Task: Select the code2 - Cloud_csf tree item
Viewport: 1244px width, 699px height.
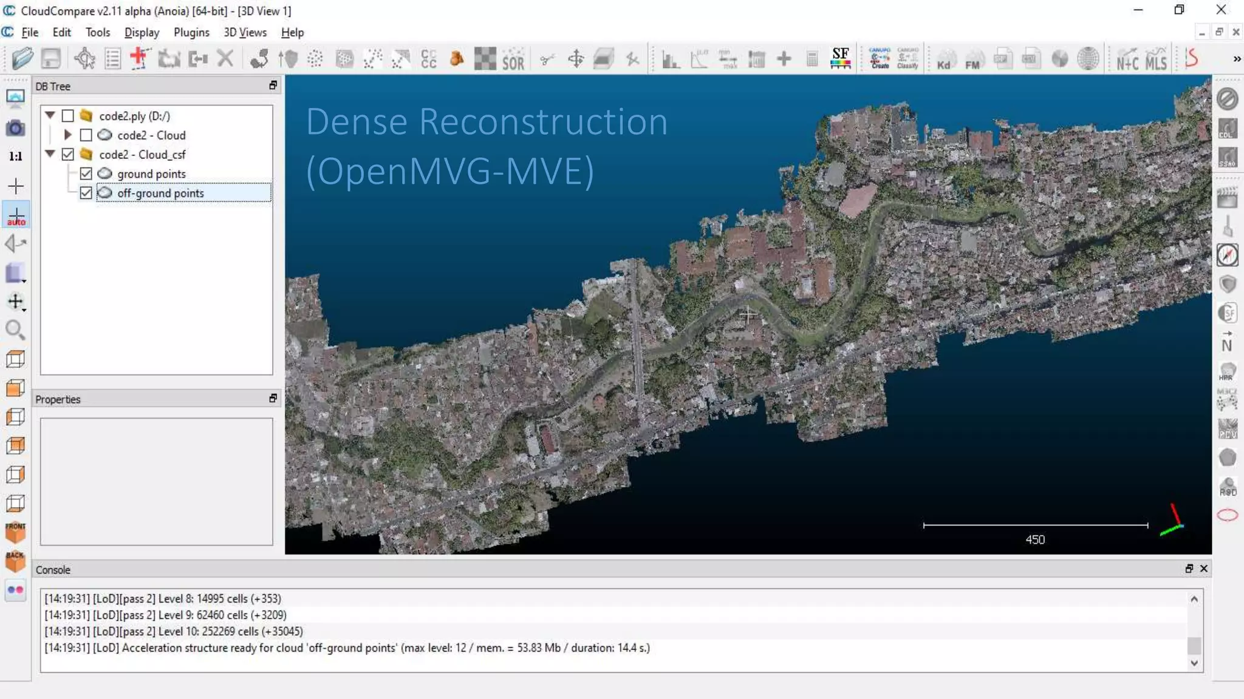Action: click(x=142, y=155)
